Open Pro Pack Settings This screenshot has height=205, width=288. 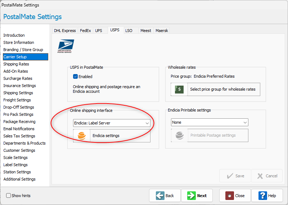[18, 114]
